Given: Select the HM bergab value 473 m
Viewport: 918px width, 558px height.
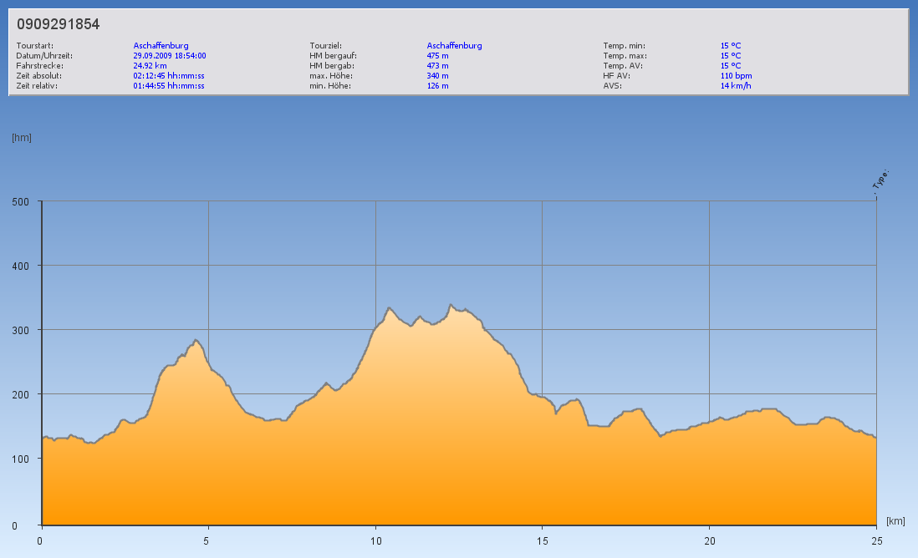Looking at the screenshot, I should 437,66.
